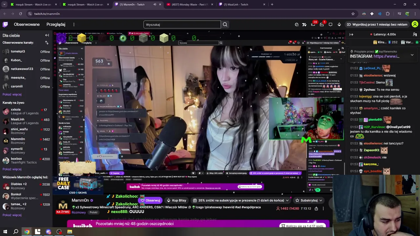Open Kubon_ offline channel
Image resolution: width=420 pixels, height=236 pixels.
click(26, 60)
